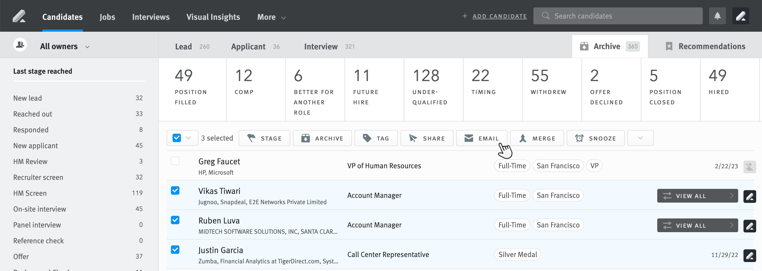This screenshot has height=271, width=762.
Task: Open the Visual Insights menu item
Action: click(214, 17)
